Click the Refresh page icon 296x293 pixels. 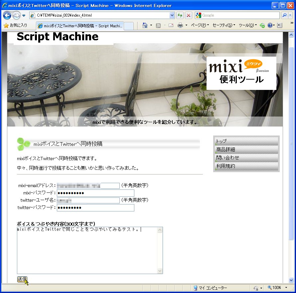tap(180, 15)
